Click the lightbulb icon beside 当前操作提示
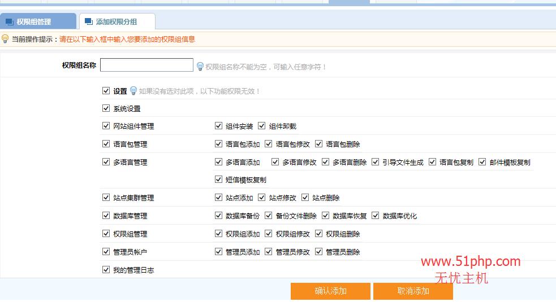 click(x=5, y=39)
